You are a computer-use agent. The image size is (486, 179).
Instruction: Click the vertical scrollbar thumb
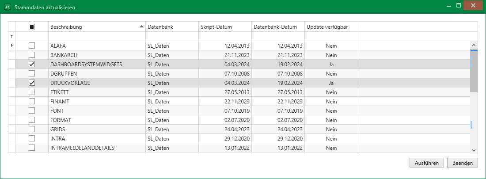tap(474, 71)
